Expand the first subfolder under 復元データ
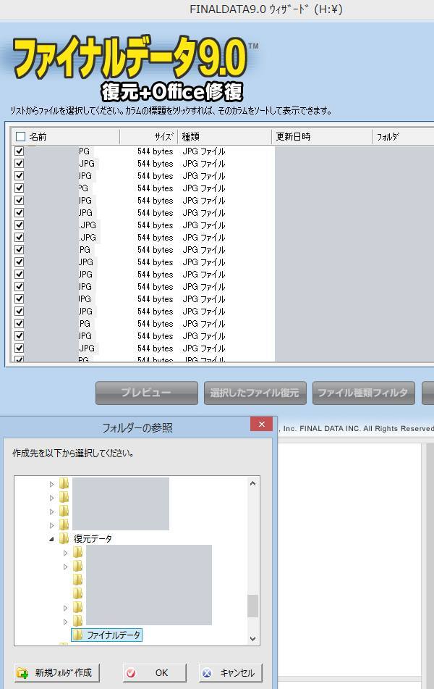This screenshot has width=434, height=689. (65, 553)
